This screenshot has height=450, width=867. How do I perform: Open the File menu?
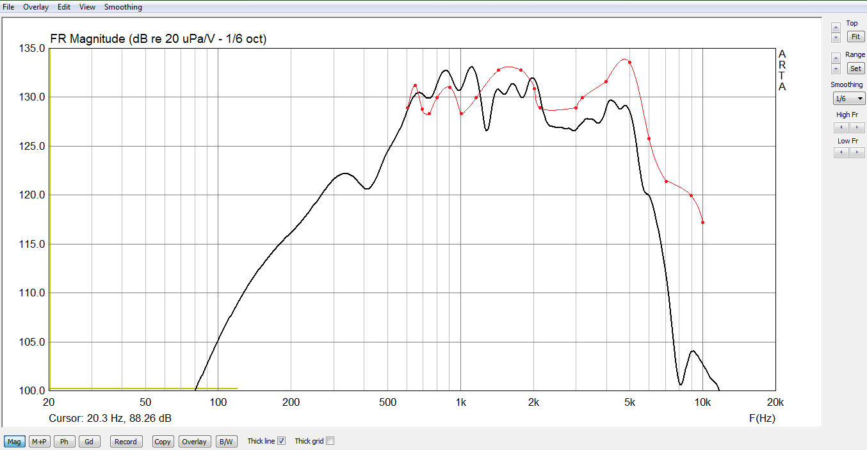pos(8,7)
